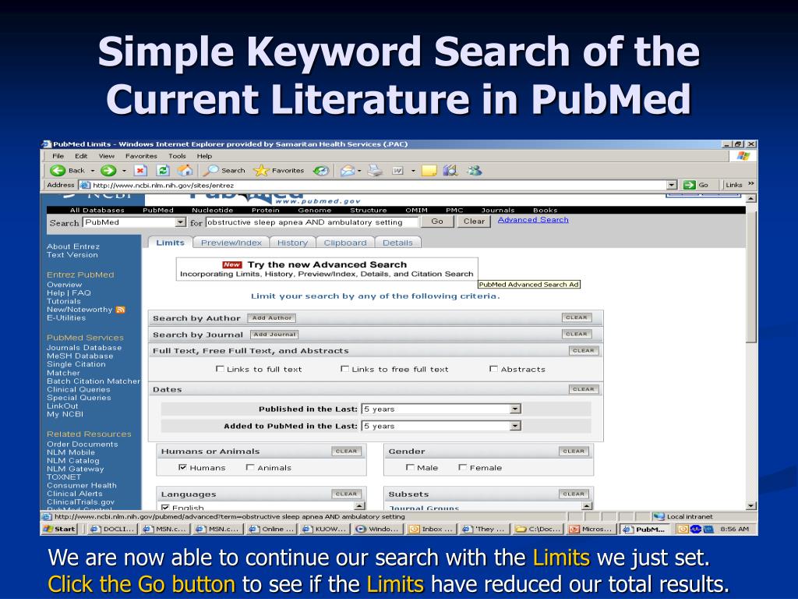
Task: Go to Home page icon
Action: pos(185,171)
